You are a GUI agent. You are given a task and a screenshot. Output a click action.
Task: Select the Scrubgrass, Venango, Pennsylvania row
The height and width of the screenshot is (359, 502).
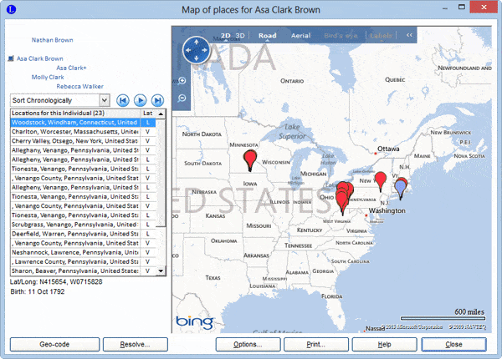point(83,225)
